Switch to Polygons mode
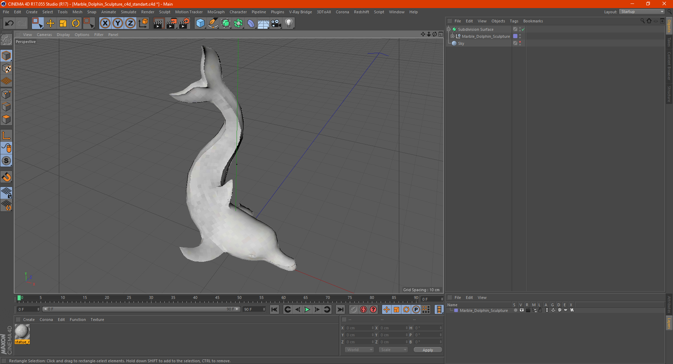 coord(7,119)
